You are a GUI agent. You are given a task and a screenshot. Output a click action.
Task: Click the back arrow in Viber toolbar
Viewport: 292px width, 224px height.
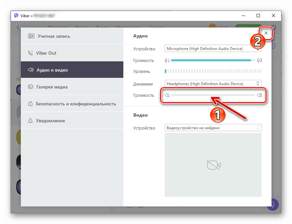click(18, 28)
